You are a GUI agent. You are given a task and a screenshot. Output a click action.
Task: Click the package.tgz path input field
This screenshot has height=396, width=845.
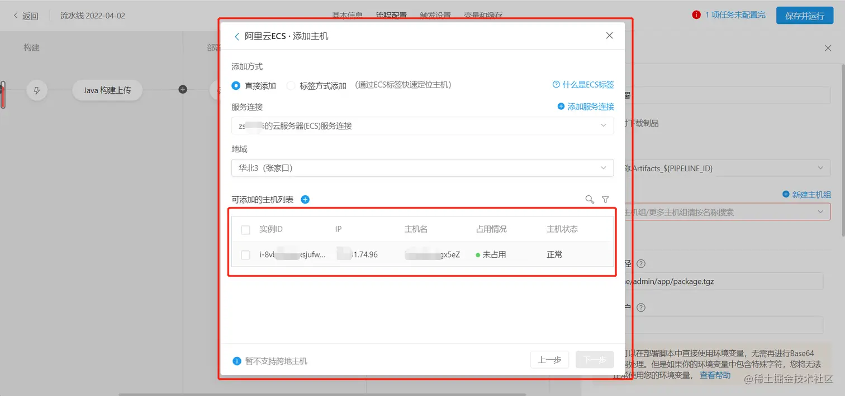723,281
